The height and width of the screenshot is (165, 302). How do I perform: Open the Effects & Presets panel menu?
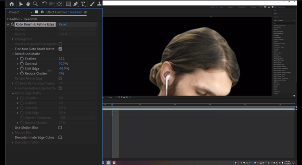pos(294,20)
